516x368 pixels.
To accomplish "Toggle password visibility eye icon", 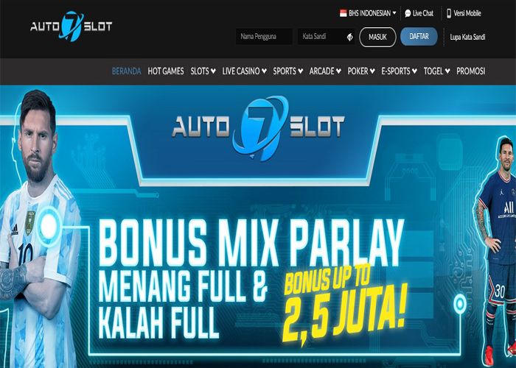I will (x=349, y=37).
